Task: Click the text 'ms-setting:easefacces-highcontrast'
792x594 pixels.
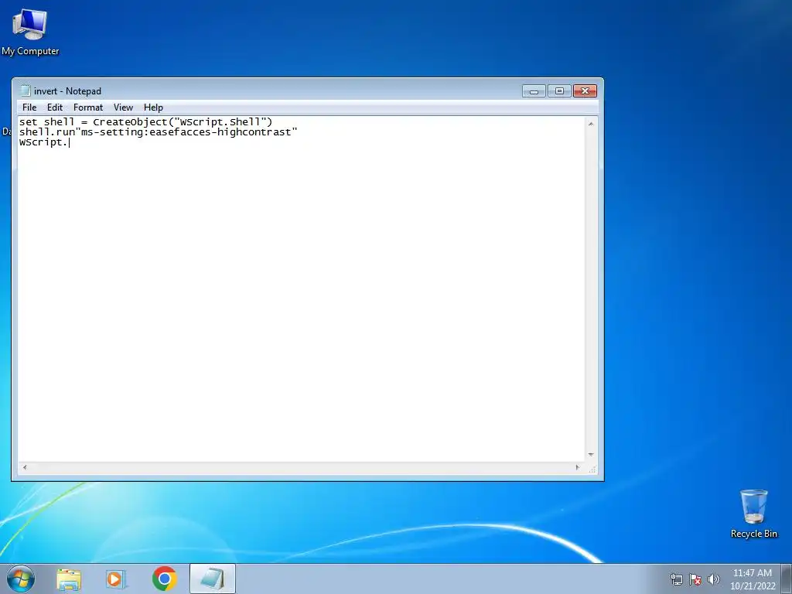Action: pos(186,131)
